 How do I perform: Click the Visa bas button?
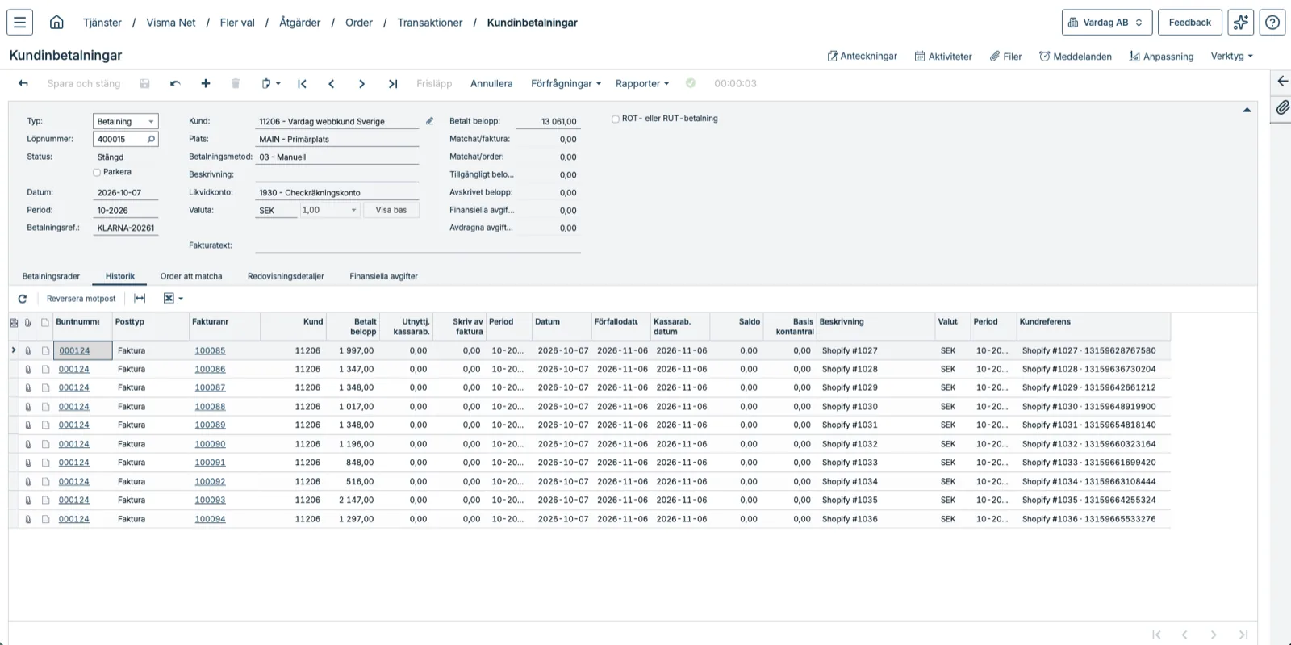391,210
